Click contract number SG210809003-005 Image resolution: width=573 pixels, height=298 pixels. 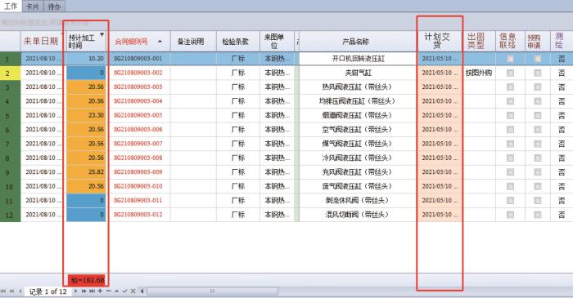point(138,115)
